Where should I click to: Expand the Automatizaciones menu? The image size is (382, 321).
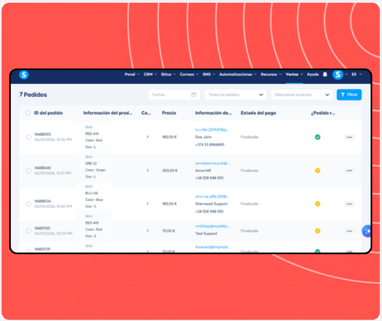pyautogui.click(x=238, y=75)
